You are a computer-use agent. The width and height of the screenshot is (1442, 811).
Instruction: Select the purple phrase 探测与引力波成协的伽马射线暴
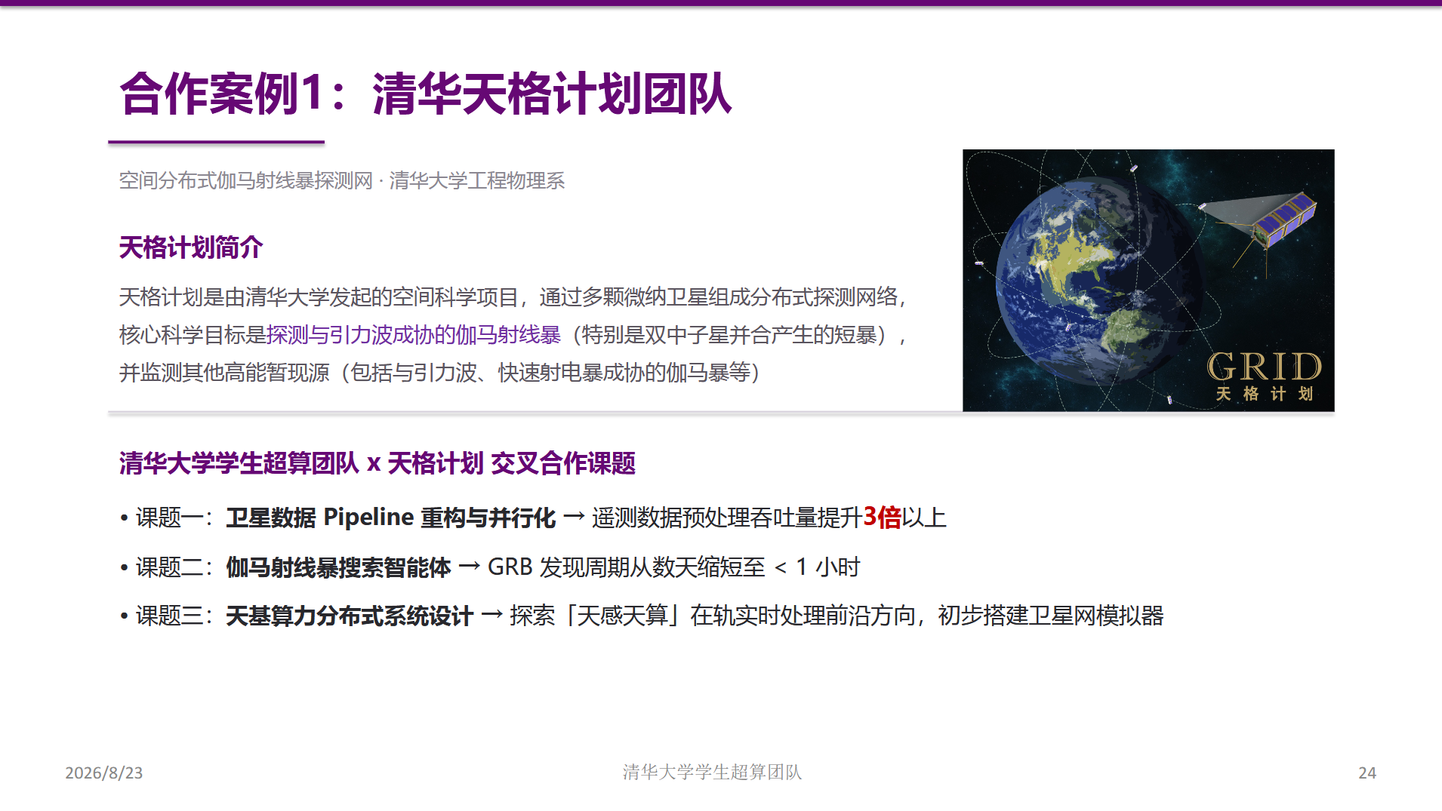[414, 335]
